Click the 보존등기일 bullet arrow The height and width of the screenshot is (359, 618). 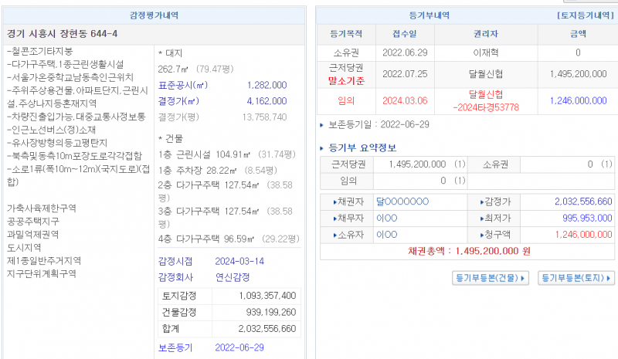[x=323, y=124]
